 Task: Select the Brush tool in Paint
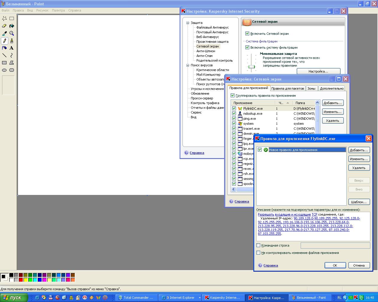12,41
